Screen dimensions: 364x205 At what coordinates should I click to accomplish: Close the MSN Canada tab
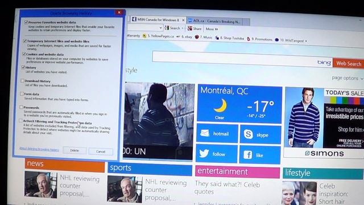point(183,20)
